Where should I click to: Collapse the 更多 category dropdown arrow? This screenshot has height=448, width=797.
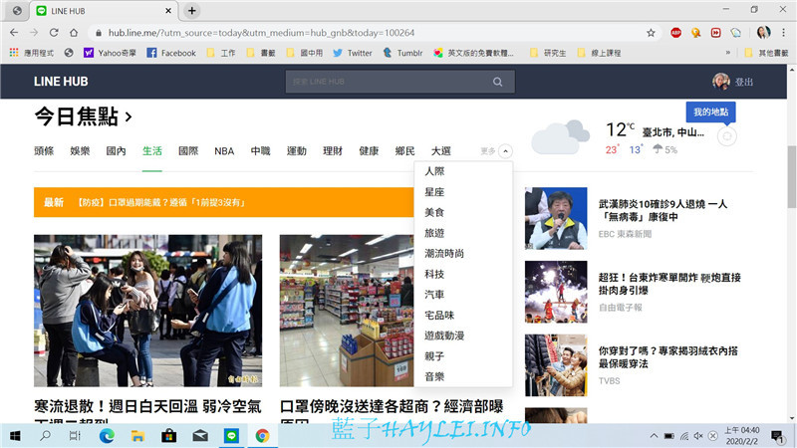[x=505, y=151]
